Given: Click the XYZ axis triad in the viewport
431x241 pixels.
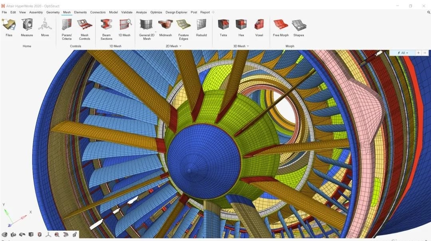Looking at the screenshot, I should pos(17,216).
